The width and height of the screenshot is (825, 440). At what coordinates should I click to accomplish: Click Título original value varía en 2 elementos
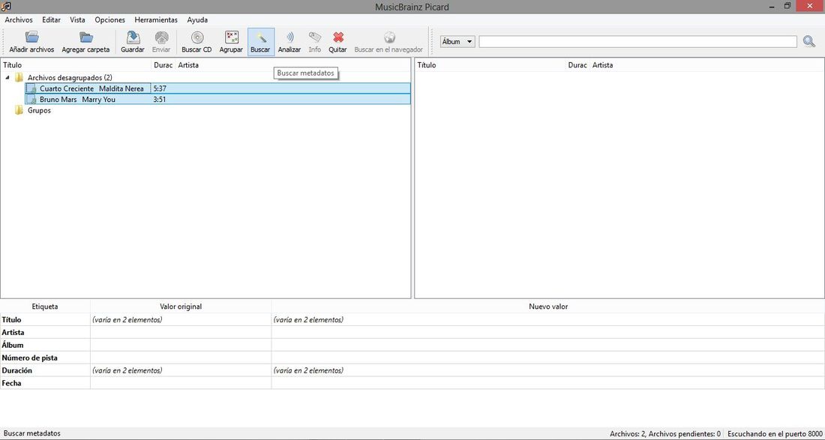click(127, 319)
